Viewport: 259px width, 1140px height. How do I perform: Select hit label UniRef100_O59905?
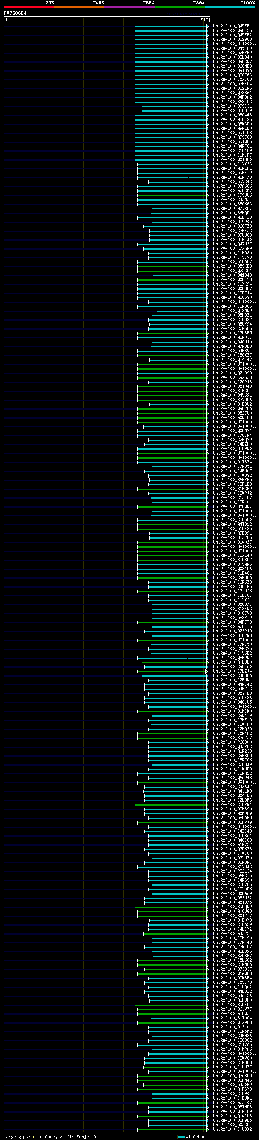[x=232, y=222]
